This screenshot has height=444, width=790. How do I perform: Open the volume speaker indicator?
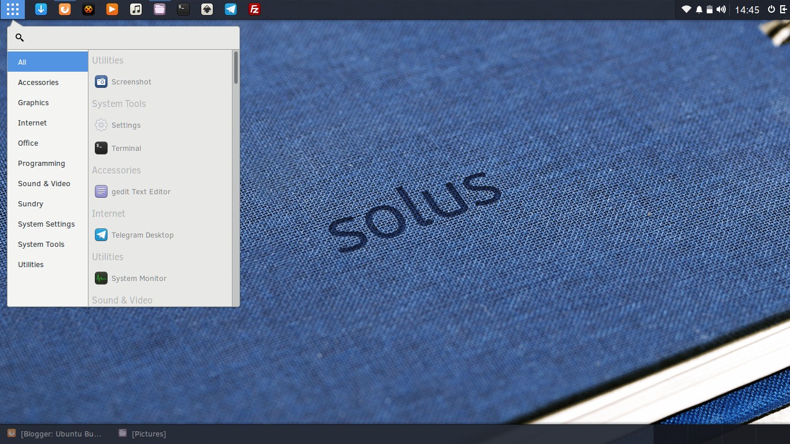click(x=721, y=9)
